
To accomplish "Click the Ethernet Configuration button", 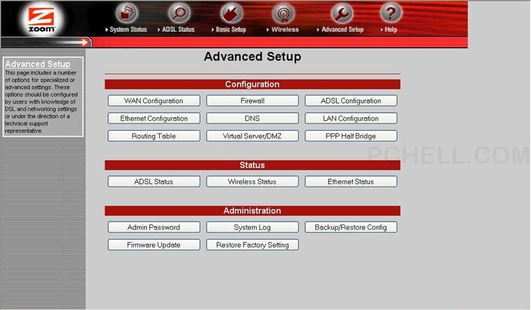I will (x=153, y=119).
